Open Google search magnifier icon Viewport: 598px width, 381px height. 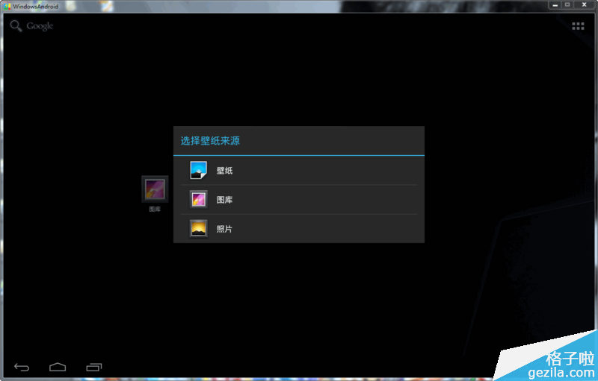16,26
